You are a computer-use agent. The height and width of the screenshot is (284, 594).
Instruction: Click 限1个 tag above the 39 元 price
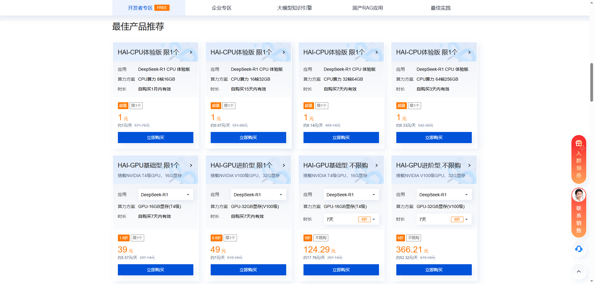pyautogui.click(x=137, y=238)
